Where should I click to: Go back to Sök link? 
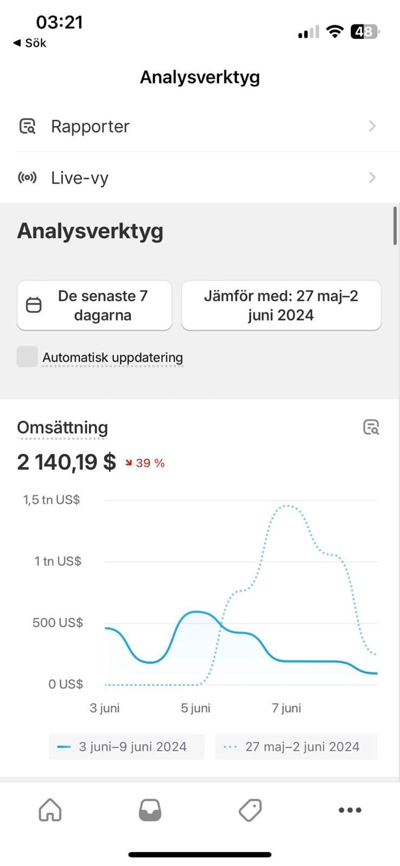(x=30, y=43)
